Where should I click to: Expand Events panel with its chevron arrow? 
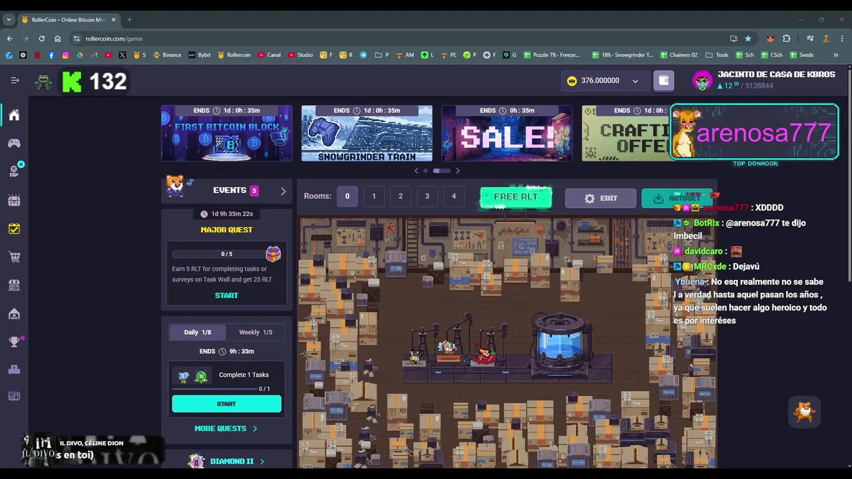point(283,192)
